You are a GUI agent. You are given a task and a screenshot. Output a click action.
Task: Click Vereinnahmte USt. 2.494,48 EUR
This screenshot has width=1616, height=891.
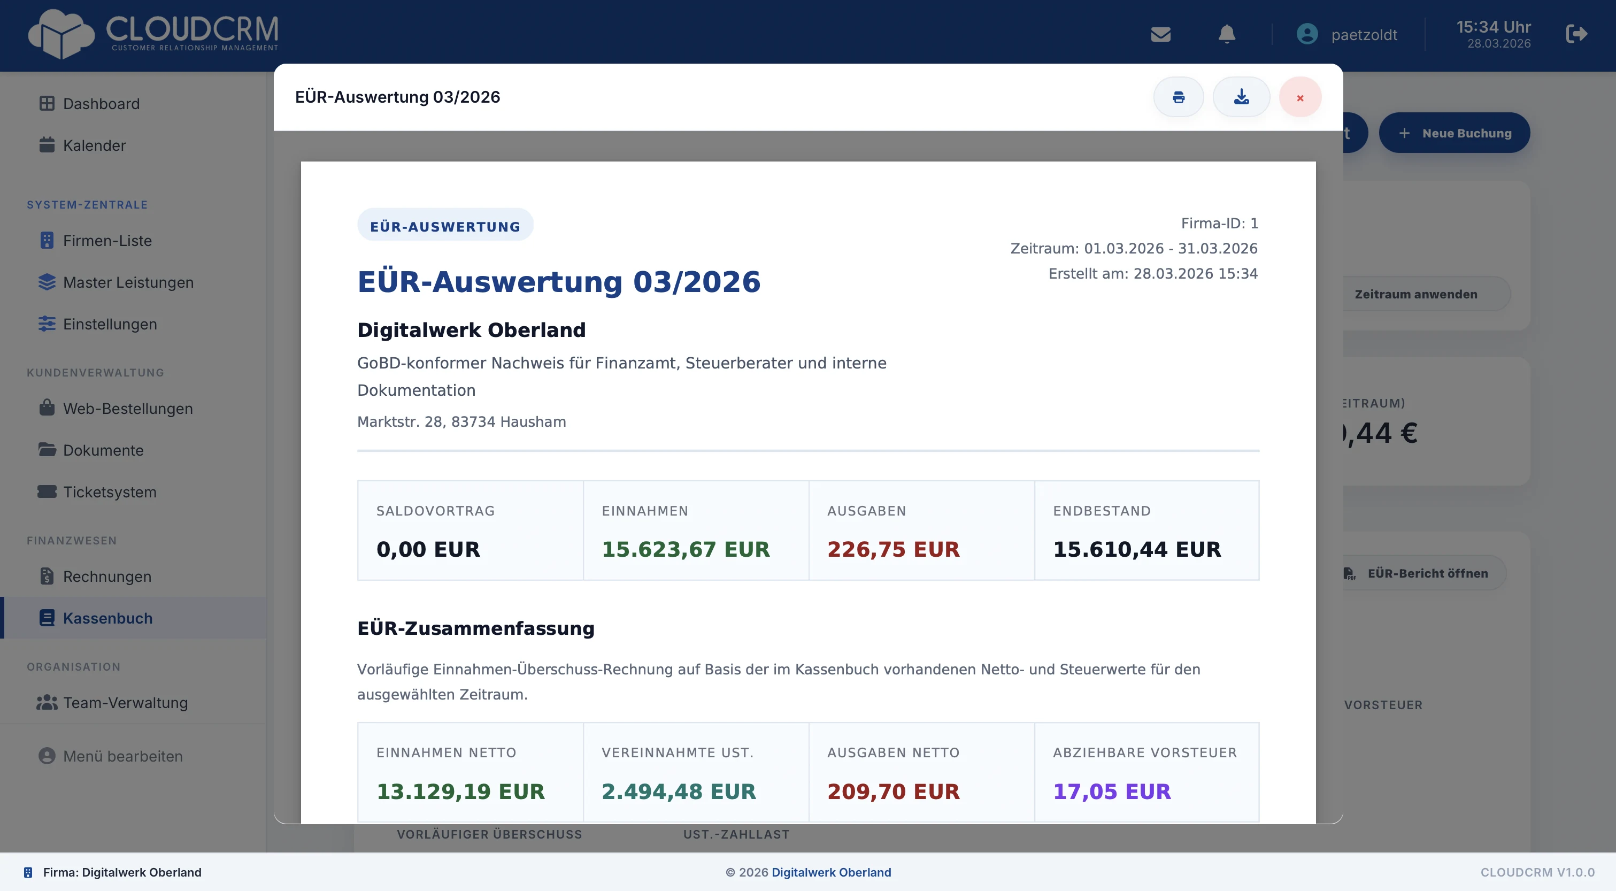click(x=679, y=792)
